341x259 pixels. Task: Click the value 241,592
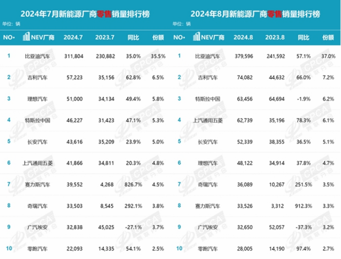[276, 56]
